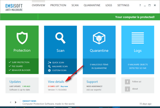
Task: Click the Protection tile title
Action: point(22,51)
